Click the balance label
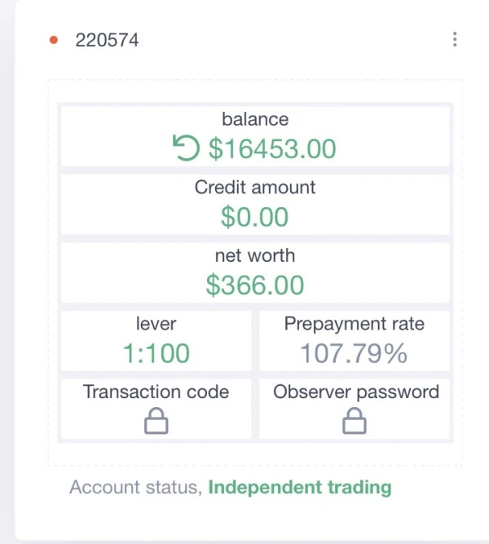The width and height of the screenshot is (489, 544). pos(255,119)
